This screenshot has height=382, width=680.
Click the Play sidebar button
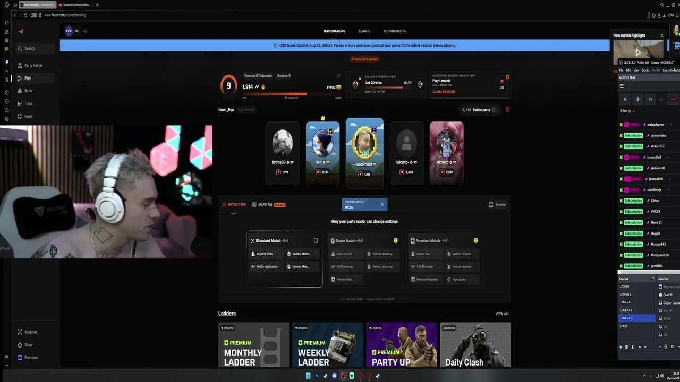tap(35, 78)
